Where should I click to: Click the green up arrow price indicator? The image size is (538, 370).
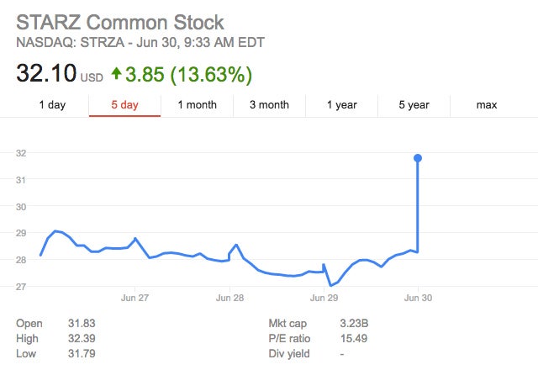116,75
